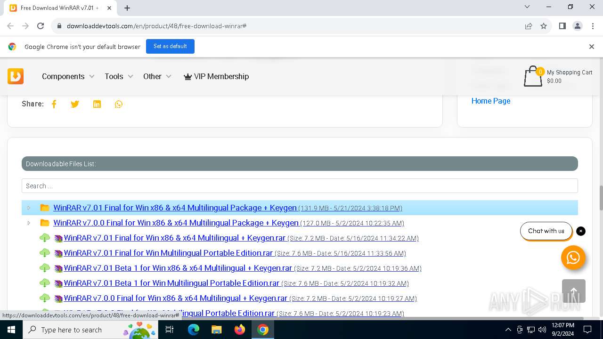Share the page via WhatsApp icon

[119, 104]
